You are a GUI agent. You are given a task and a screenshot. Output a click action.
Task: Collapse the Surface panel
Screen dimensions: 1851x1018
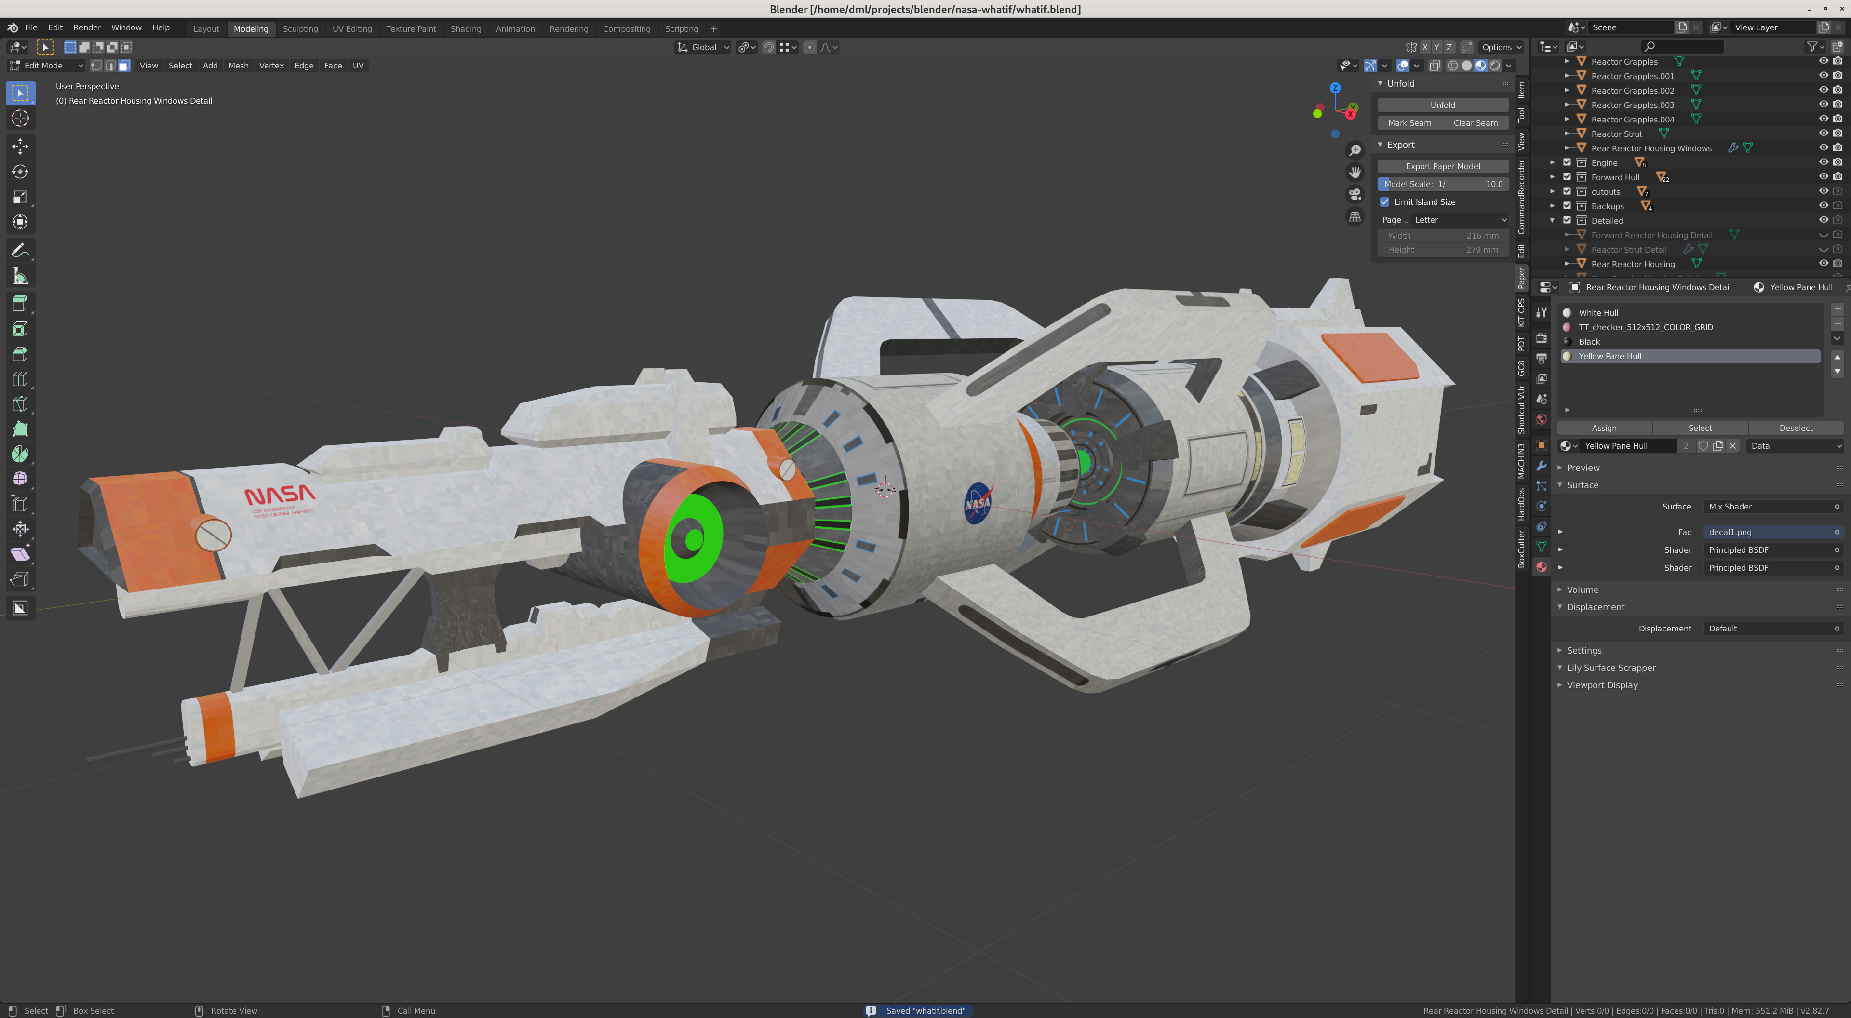tap(1582, 485)
